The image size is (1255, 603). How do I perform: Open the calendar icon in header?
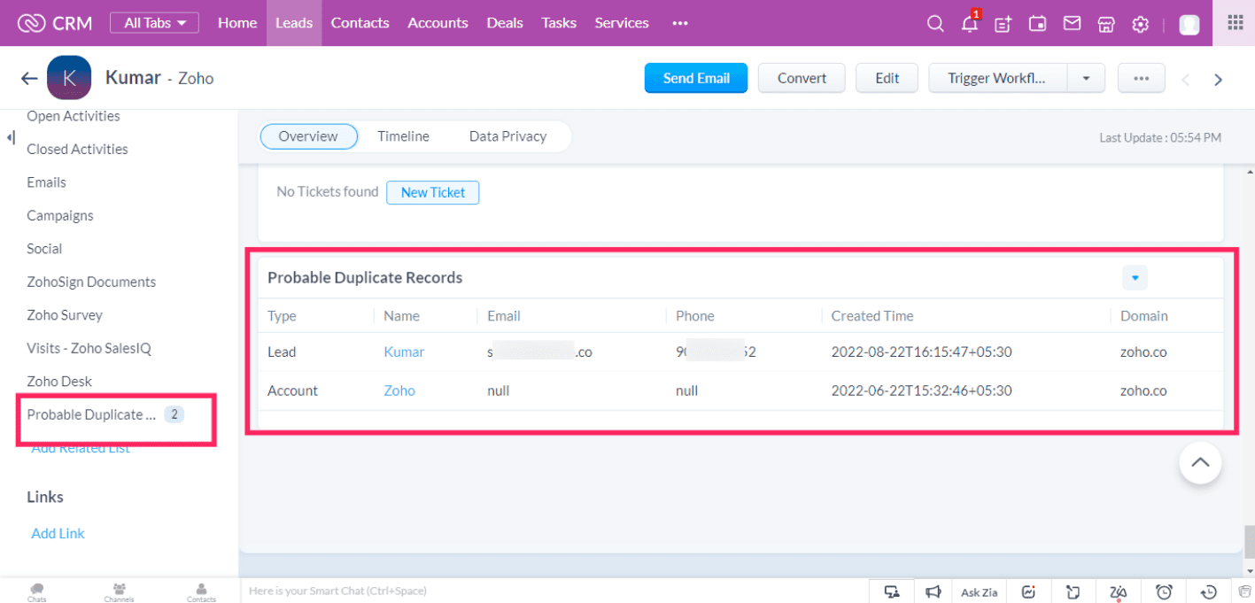pos(1038,24)
